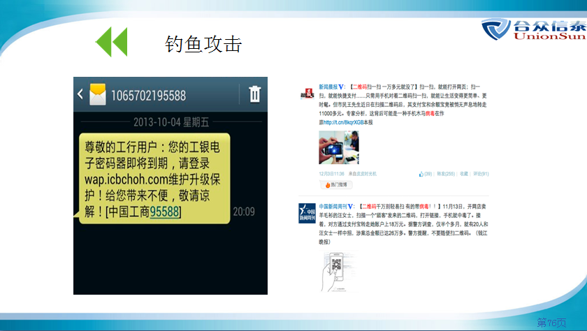The image size is (587, 331).
Task: Click the 新闻晨报 avatar image
Action: [307, 94]
